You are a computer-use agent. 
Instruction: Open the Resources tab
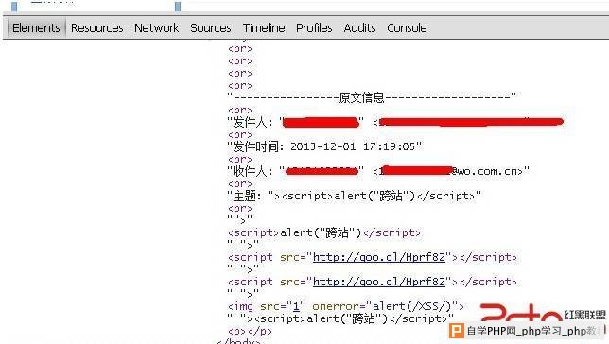tap(97, 28)
